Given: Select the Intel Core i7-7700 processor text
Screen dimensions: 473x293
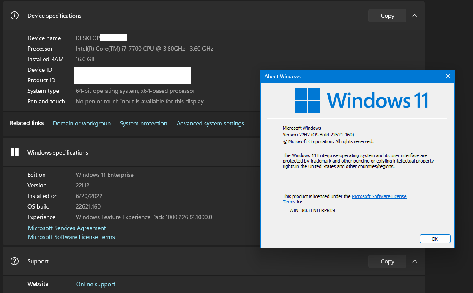Looking at the screenshot, I should pyautogui.click(x=144, y=49).
